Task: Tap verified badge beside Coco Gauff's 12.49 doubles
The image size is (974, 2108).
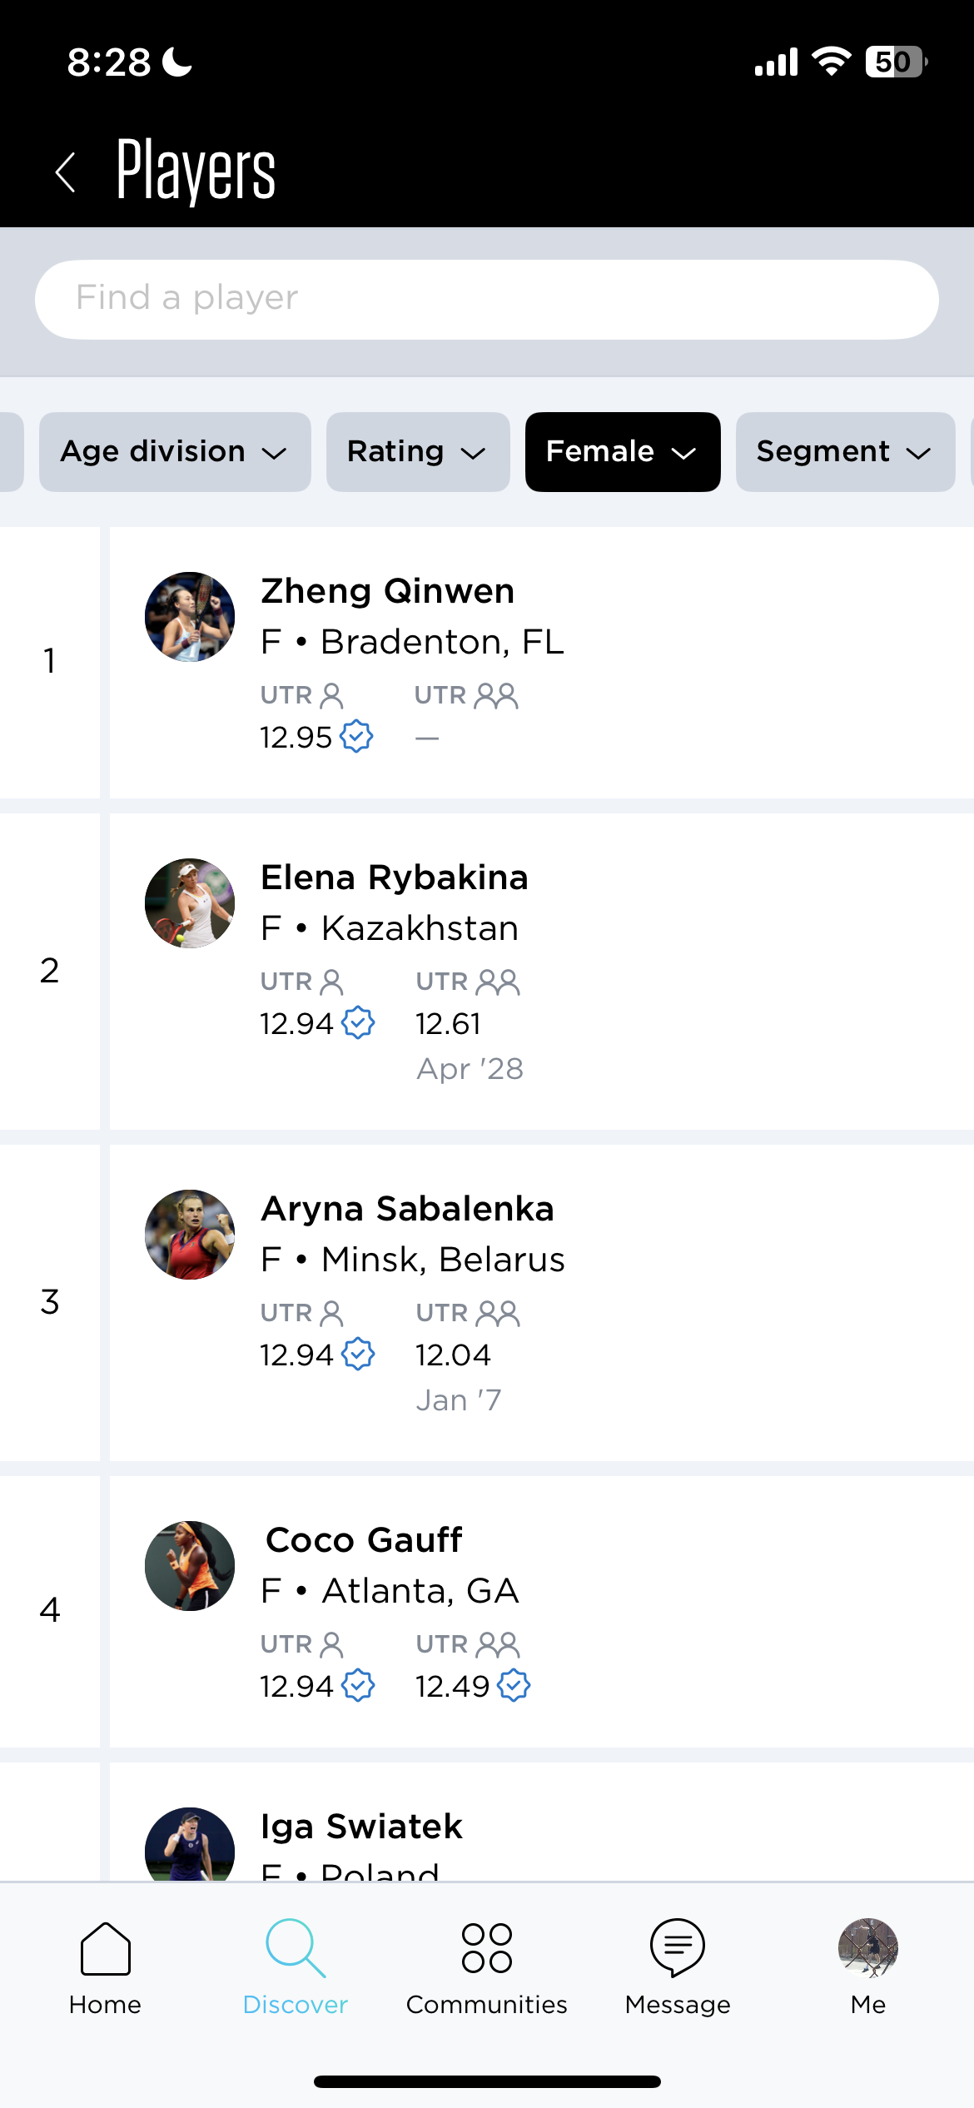Action: [514, 1685]
